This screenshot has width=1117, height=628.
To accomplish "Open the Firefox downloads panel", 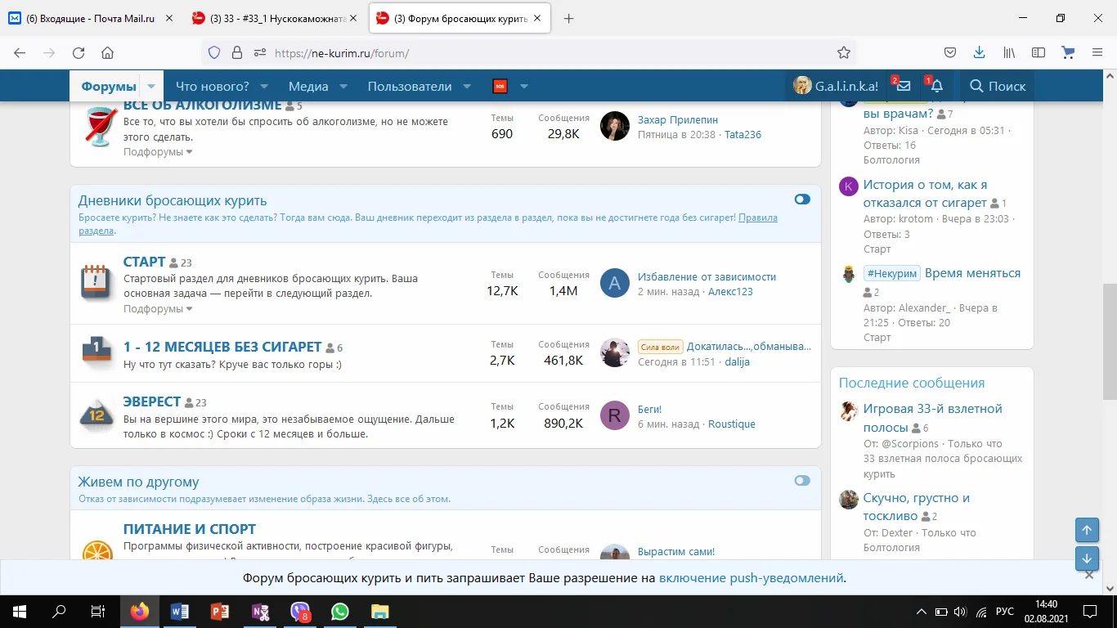I will click(x=979, y=52).
